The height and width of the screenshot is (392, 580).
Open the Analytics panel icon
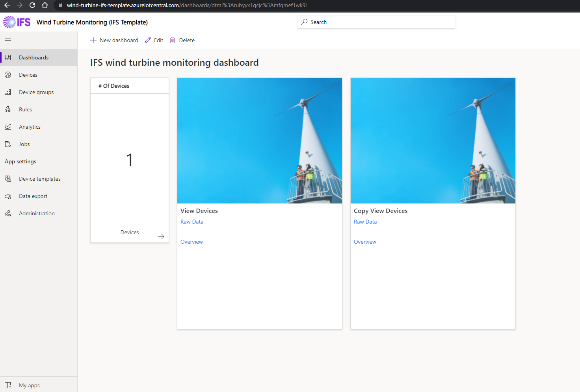[x=8, y=127]
